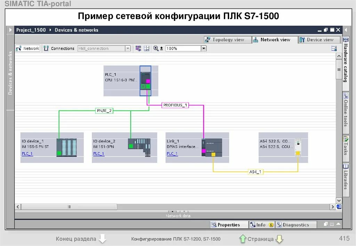Switch to the Network view tab
Image resolution: width=356 pixels, height=246 pixels.
tap(275, 40)
